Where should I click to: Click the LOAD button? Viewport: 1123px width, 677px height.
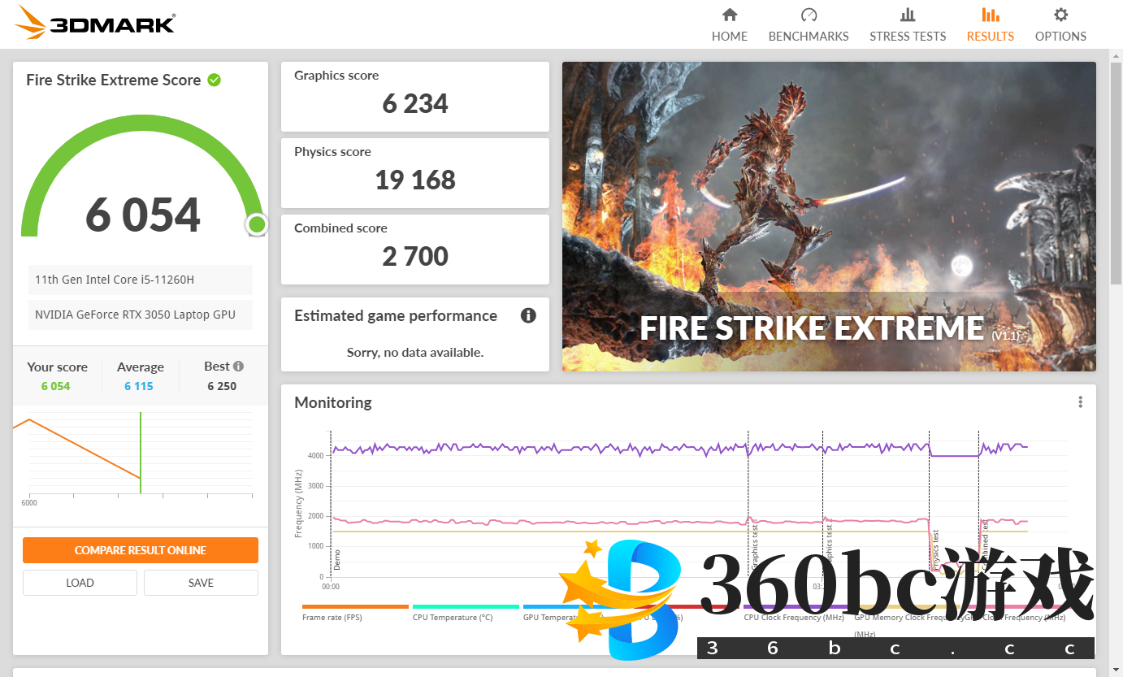(x=80, y=583)
